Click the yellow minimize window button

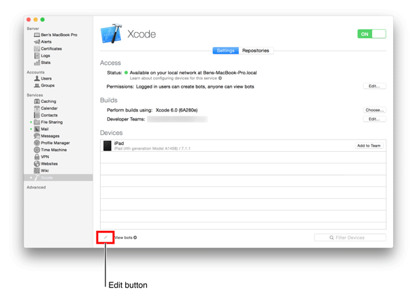35,20
